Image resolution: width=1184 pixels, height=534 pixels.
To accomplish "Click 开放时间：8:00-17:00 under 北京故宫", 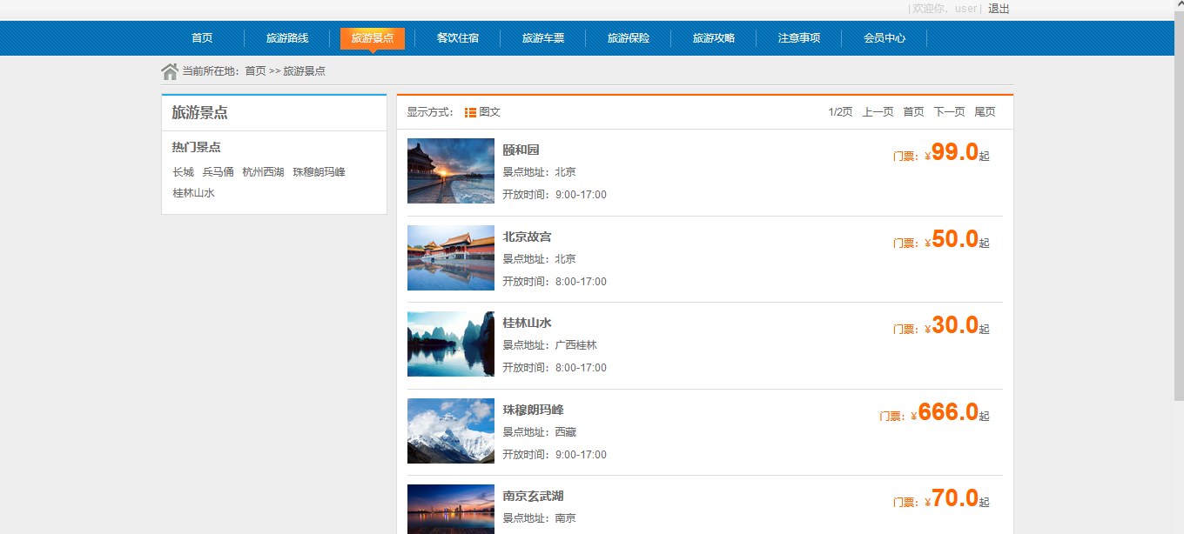I will tap(555, 282).
